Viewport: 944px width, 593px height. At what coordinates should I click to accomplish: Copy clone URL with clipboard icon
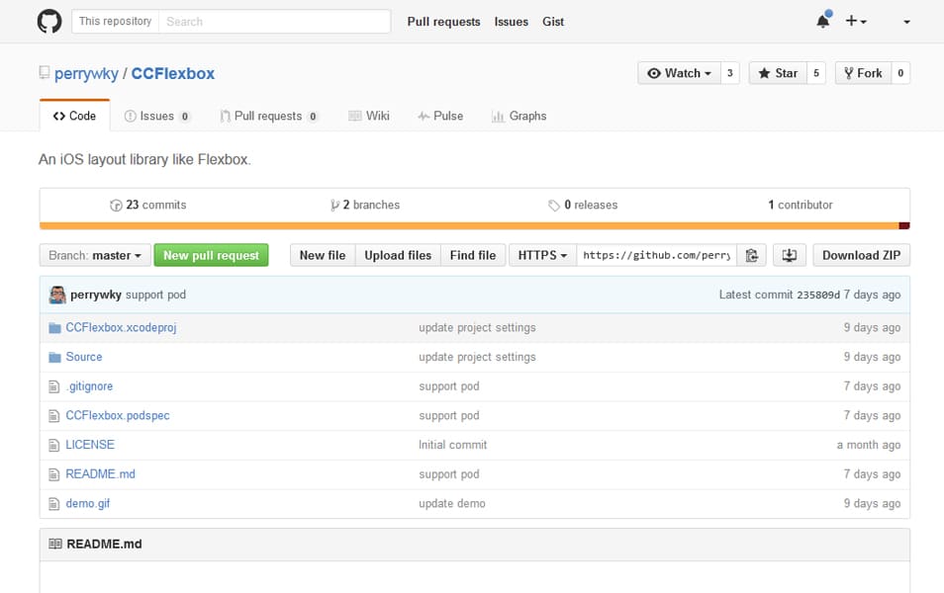[751, 255]
